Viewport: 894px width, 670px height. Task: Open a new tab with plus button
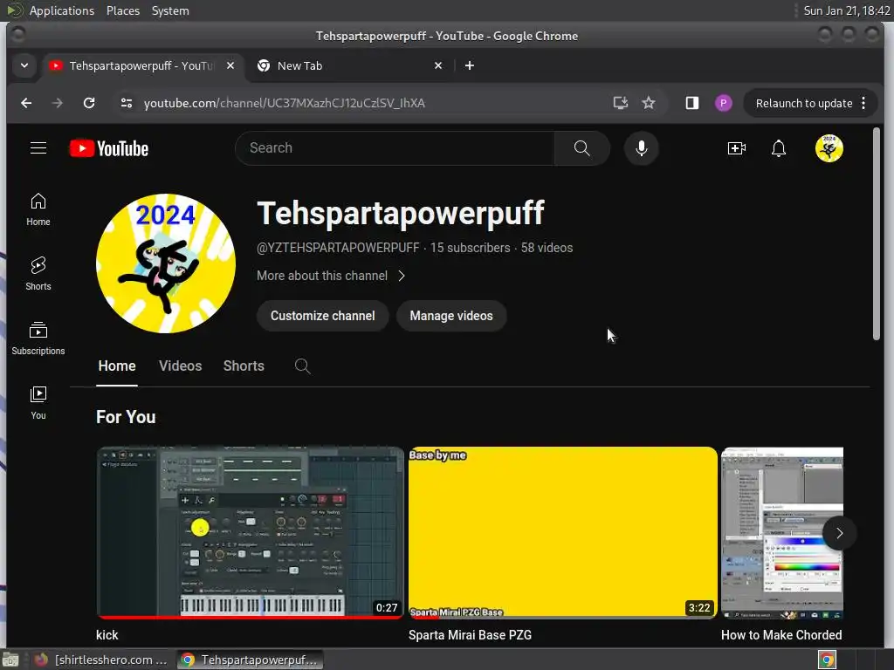469,65
